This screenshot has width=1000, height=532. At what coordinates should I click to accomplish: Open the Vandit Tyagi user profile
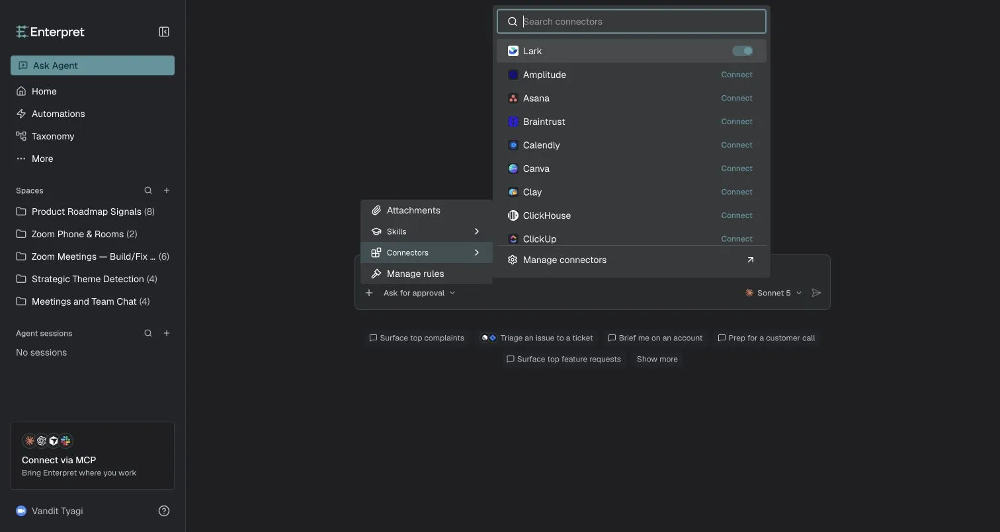pos(50,511)
